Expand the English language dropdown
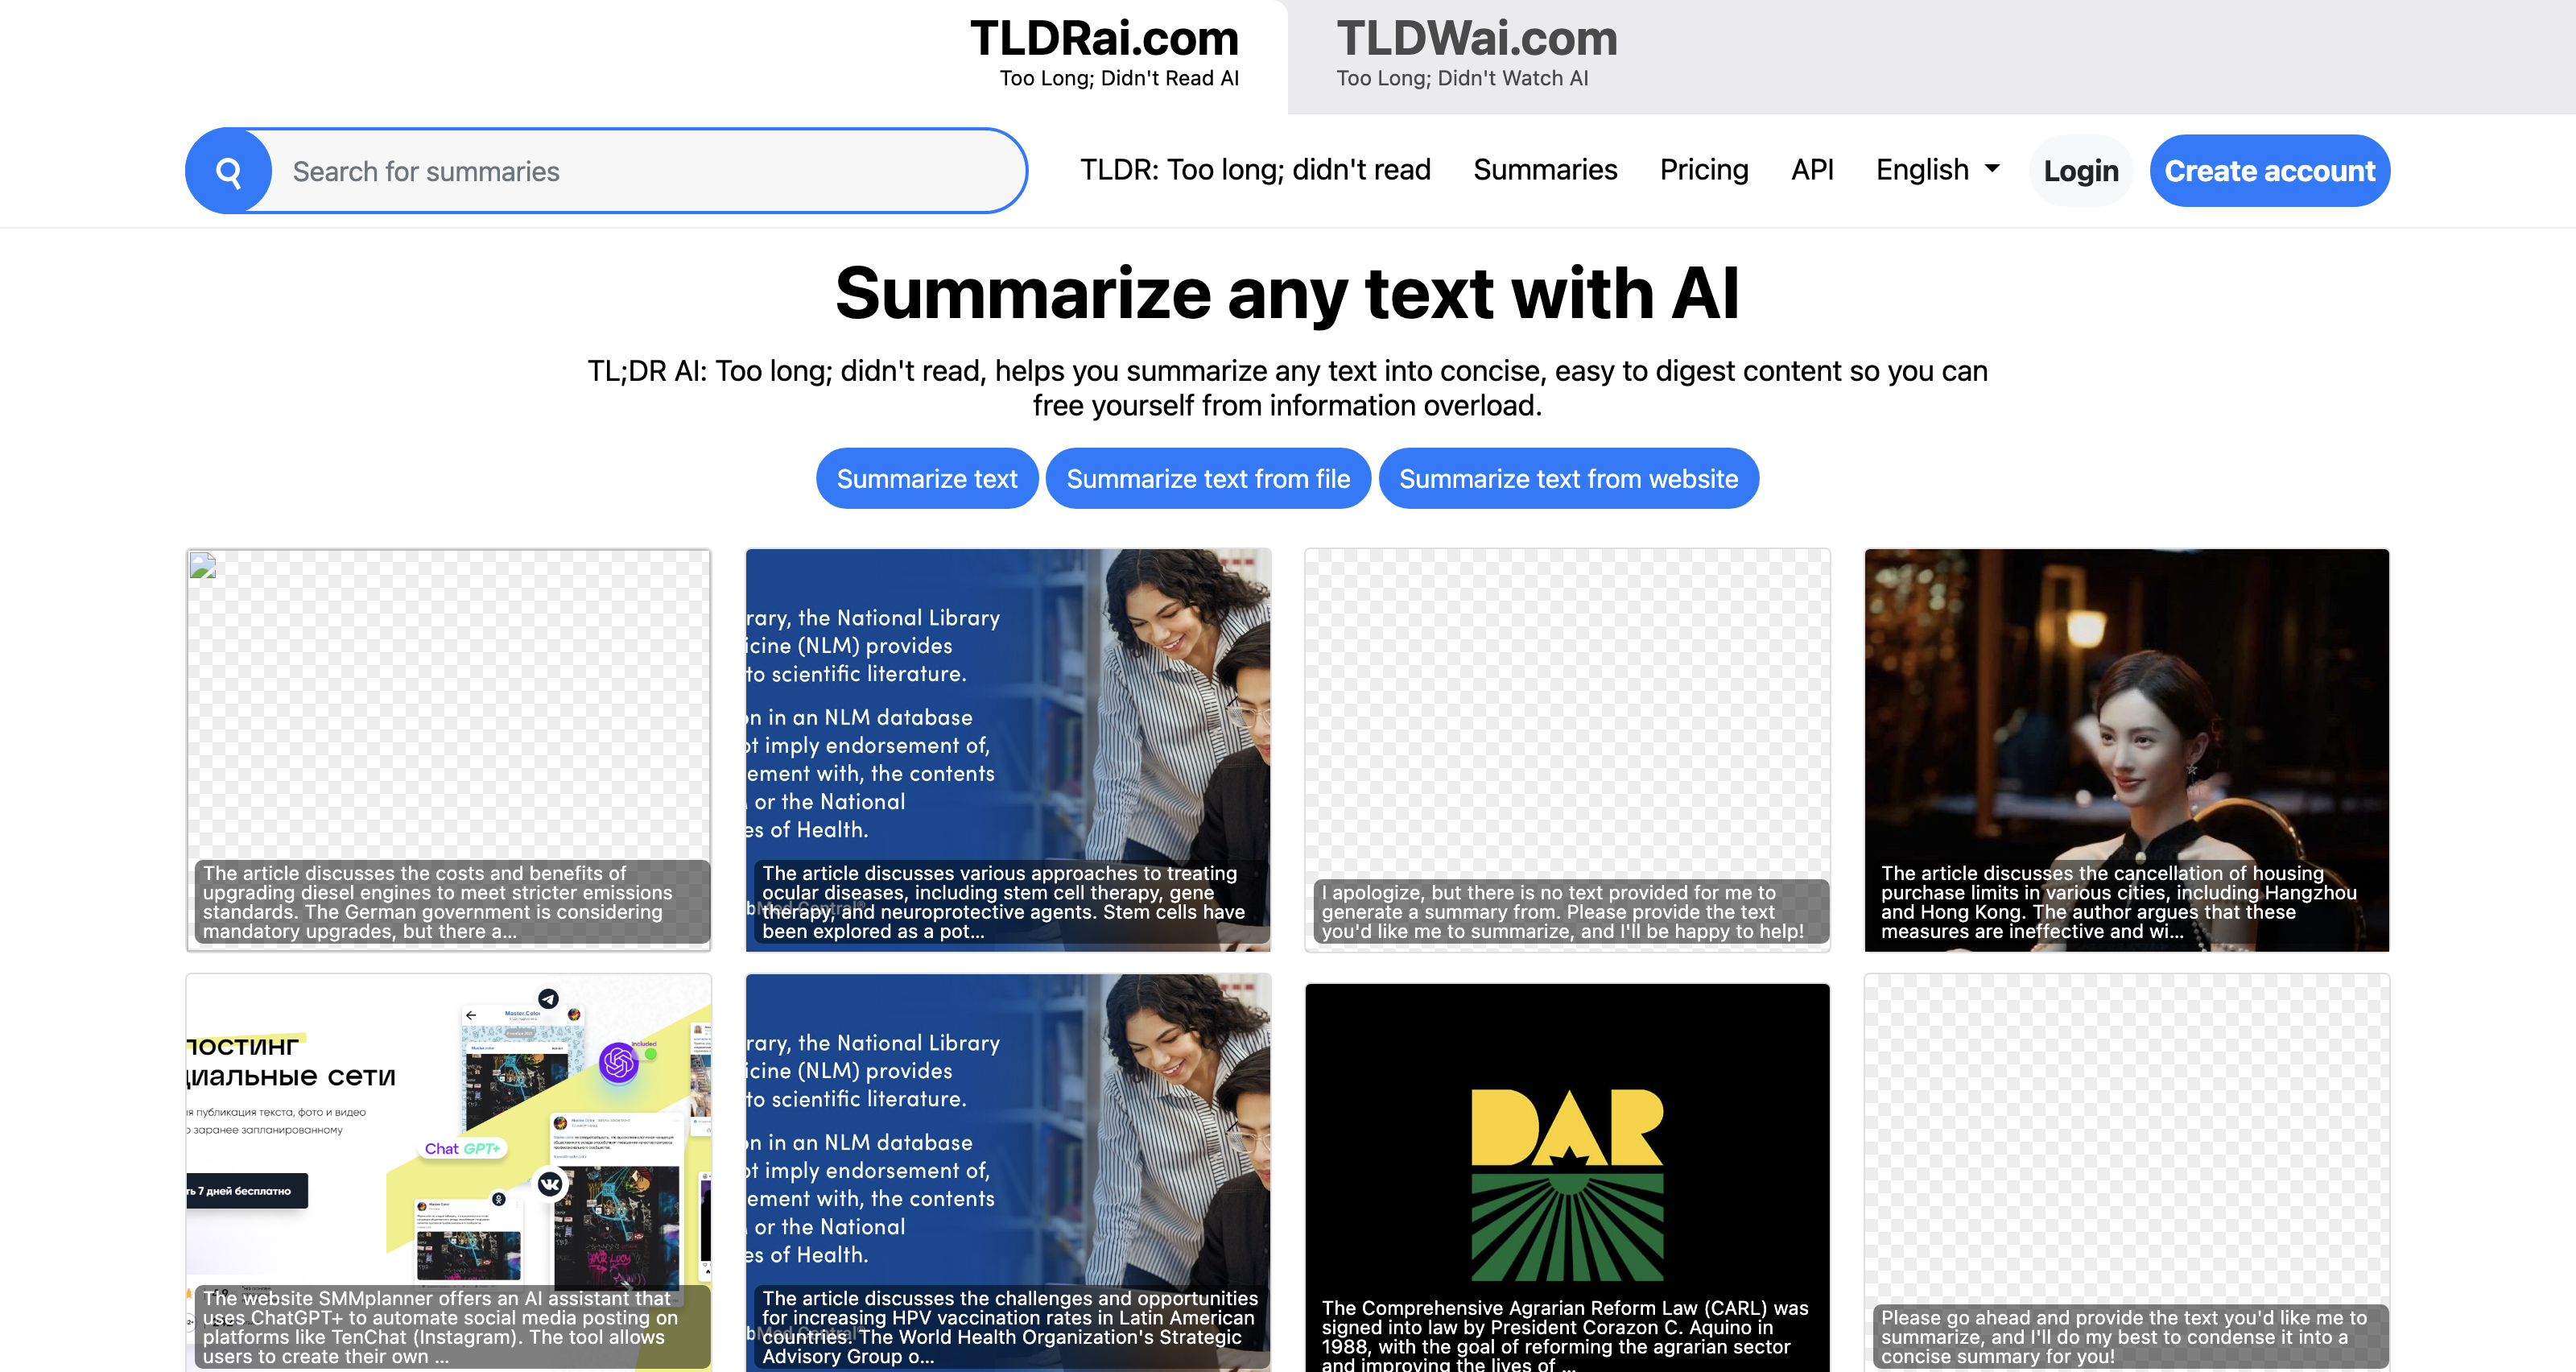The width and height of the screenshot is (2576, 1372). tap(1937, 170)
